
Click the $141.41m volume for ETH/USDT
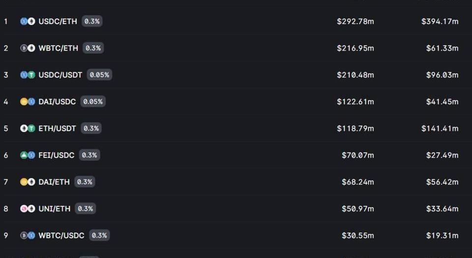point(440,128)
